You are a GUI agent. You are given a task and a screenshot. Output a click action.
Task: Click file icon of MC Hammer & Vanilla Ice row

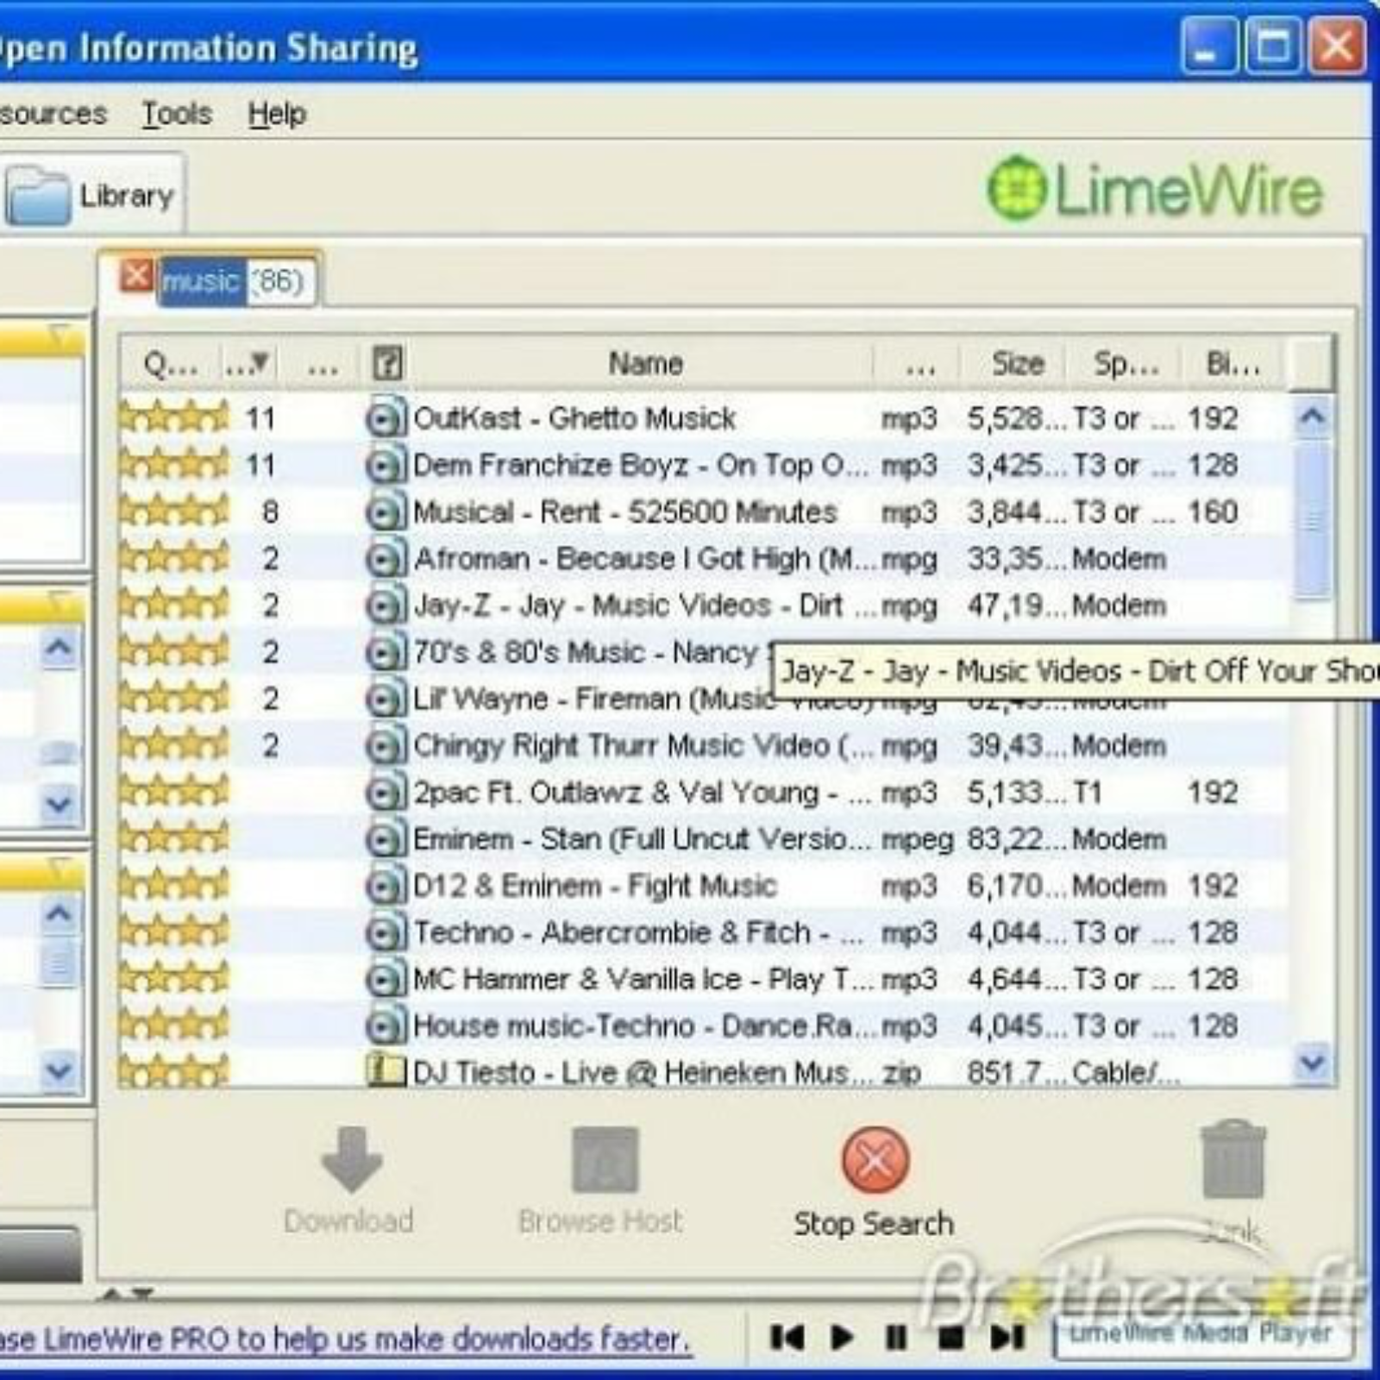pyautogui.click(x=386, y=978)
